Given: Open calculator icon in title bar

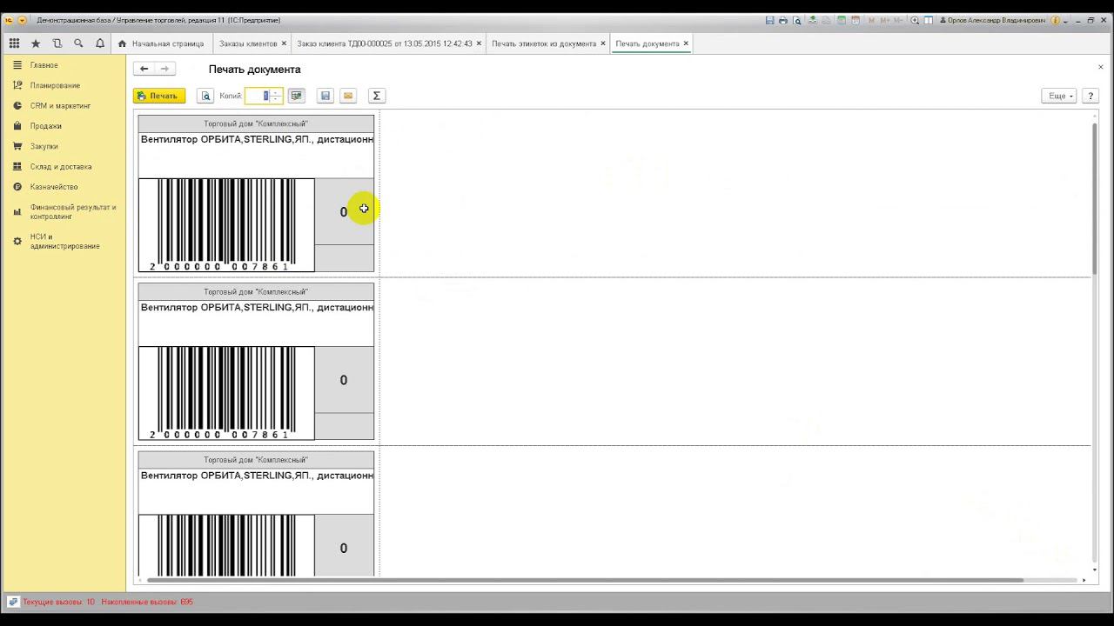Looking at the screenshot, I should 842,20.
